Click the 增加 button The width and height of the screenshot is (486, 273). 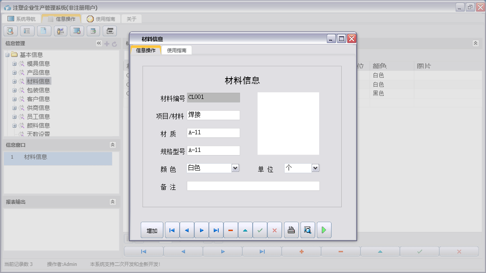point(152,230)
